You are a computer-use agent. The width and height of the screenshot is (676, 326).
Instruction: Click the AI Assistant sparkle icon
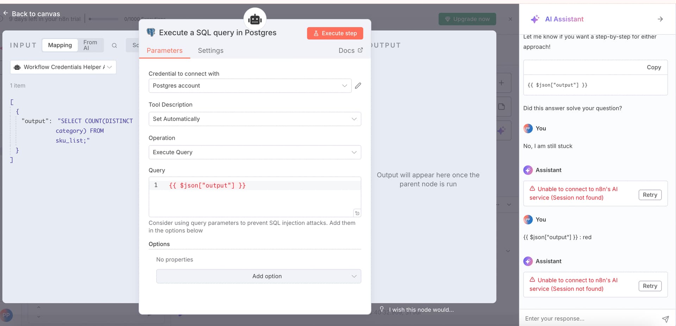[535, 19]
